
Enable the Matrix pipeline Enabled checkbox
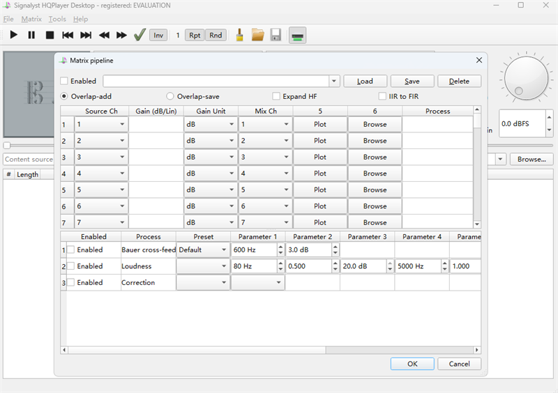click(x=65, y=82)
